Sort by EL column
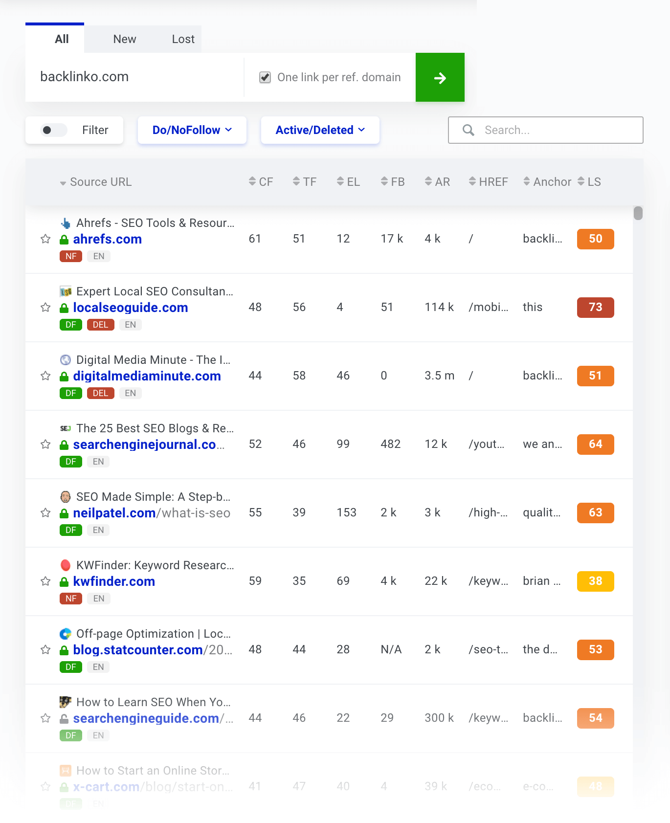Screen dimensions: 670x823 tap(348, 182)
